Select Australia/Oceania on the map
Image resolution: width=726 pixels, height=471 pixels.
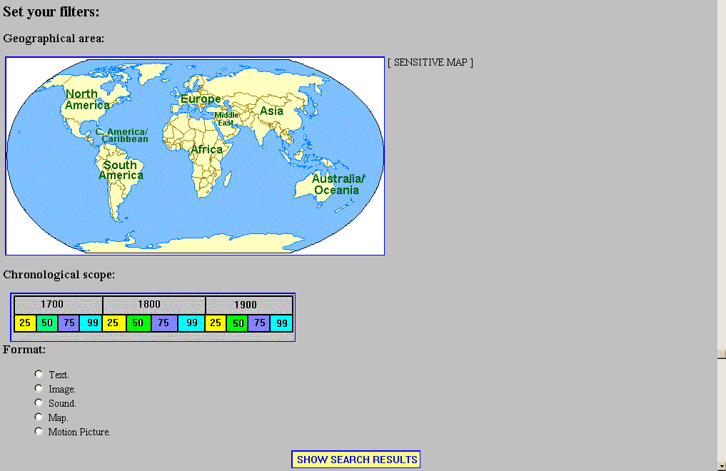(338, 184)
